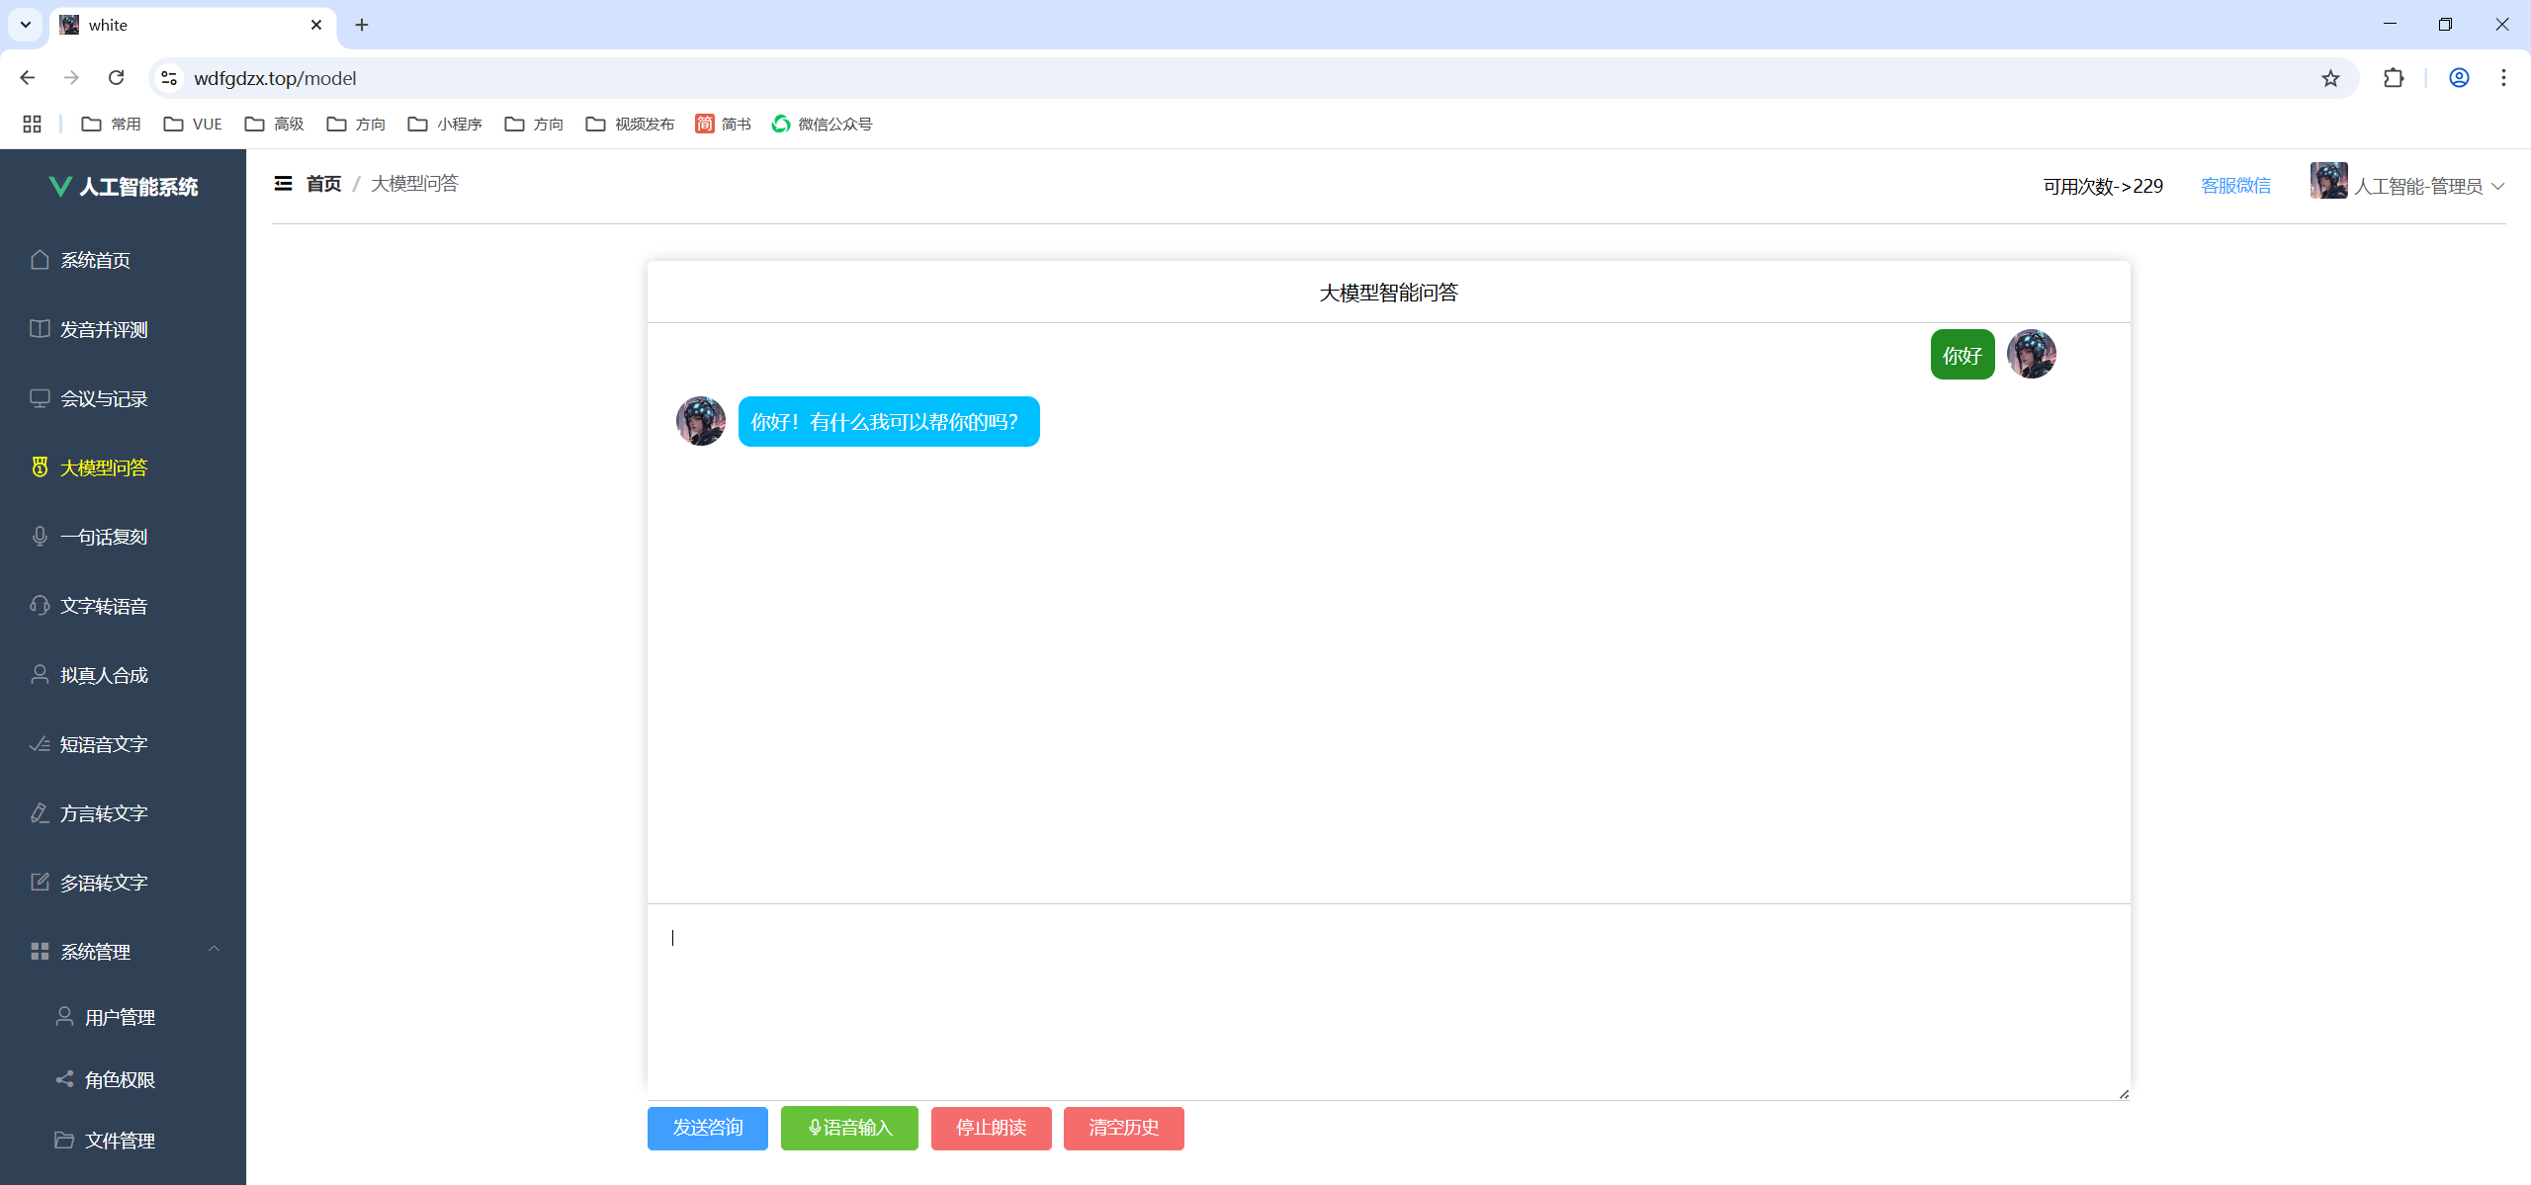Click the 语音输入 voice button
The width and height of the screenshot is (2531, 1185).
tap(849, 1128)
